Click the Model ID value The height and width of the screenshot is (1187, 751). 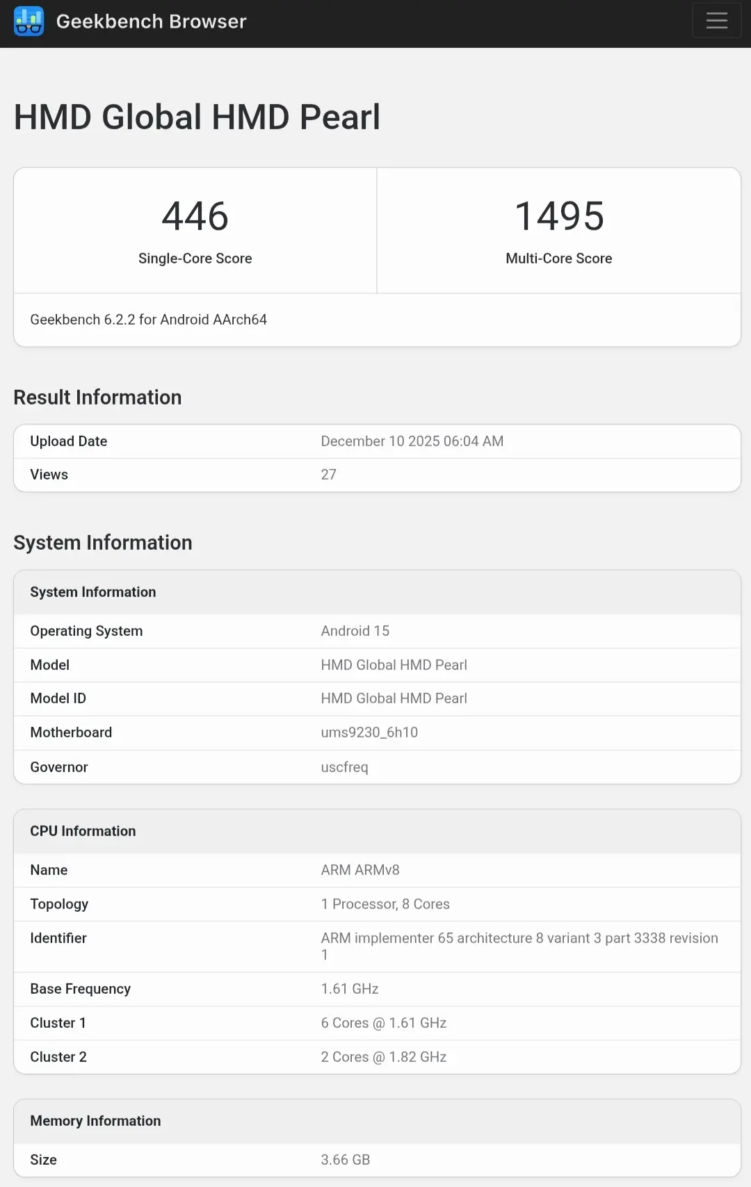pos(394,698)
